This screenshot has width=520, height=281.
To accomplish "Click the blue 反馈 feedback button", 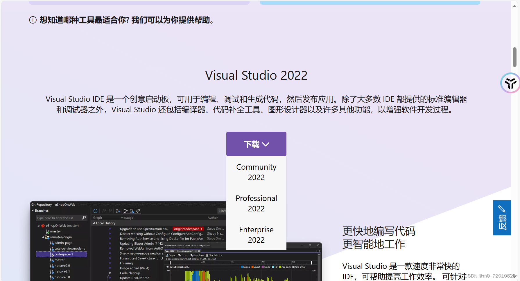I will (x=502, y=218).
